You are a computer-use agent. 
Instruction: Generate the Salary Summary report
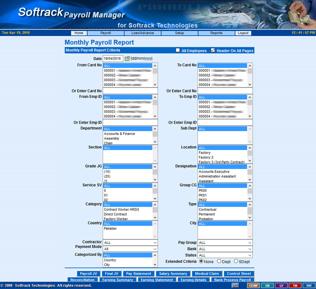(x=173, y=274)
